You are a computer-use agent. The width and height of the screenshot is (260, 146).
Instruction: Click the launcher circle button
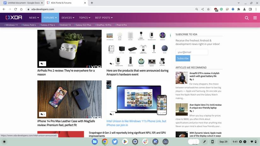pyautogui.click(x=4, y=142)
